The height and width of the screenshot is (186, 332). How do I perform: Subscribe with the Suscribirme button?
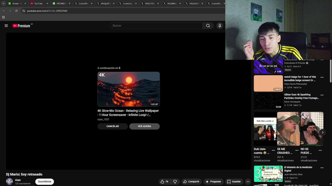(x=45, y=182)
